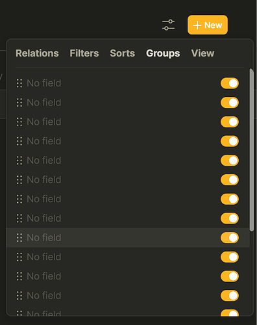Click drag handle of second No field row

click(x=19, y=103)
